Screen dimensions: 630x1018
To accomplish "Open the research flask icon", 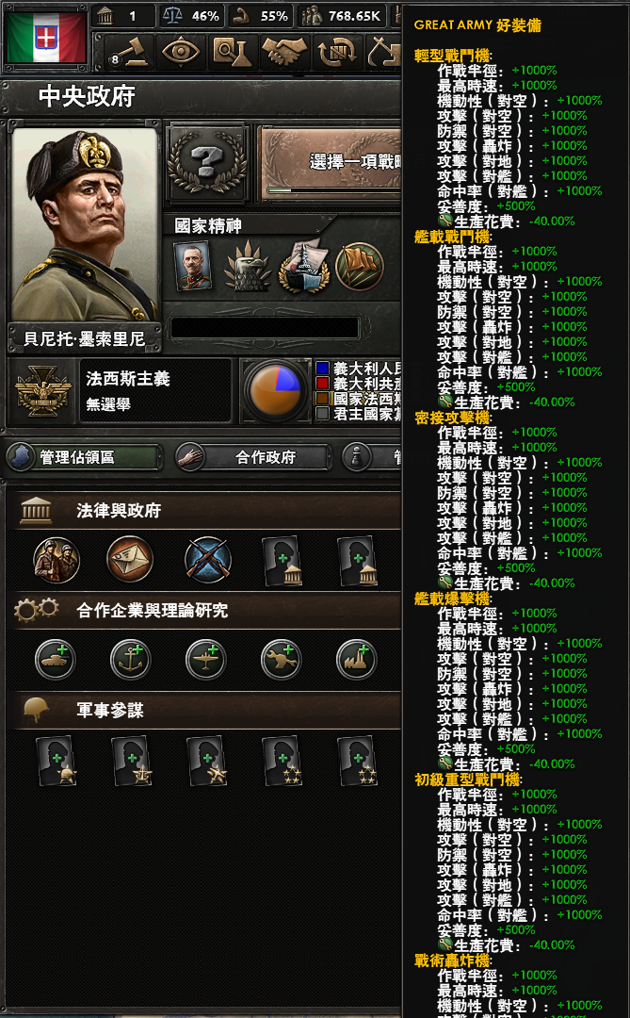I will click(x=233, y=52).
